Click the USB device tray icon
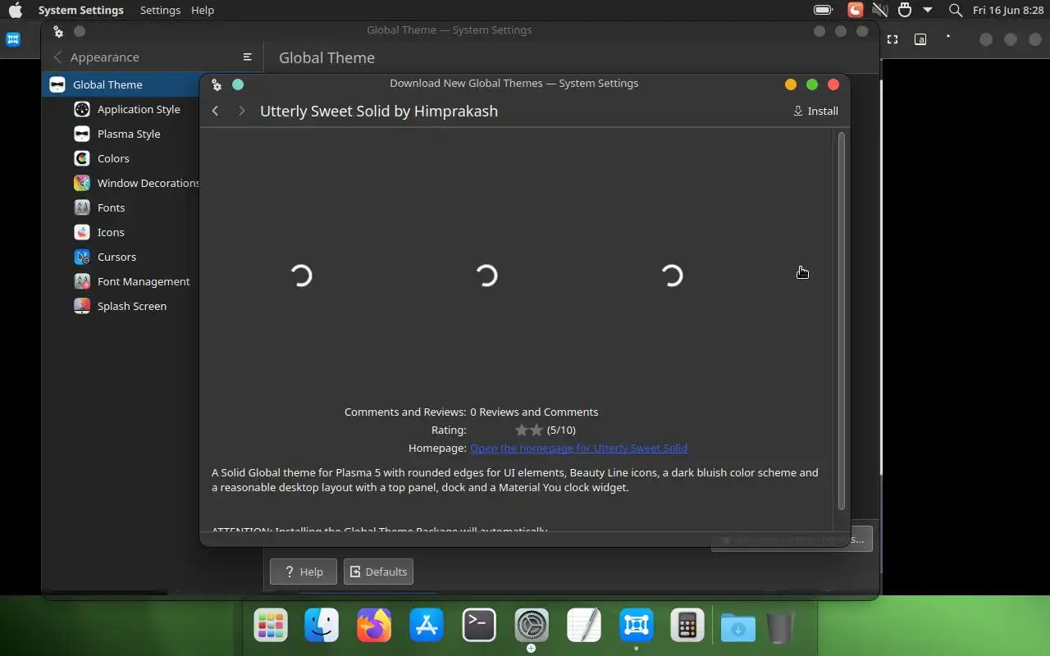 (x=904, y=10)
